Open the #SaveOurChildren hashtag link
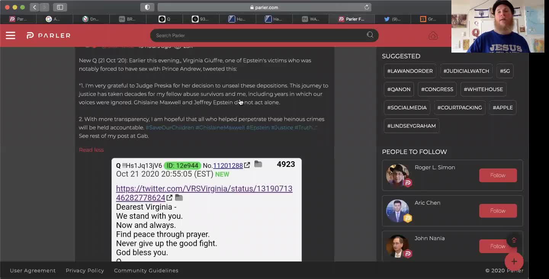 [x=170, y=127]
